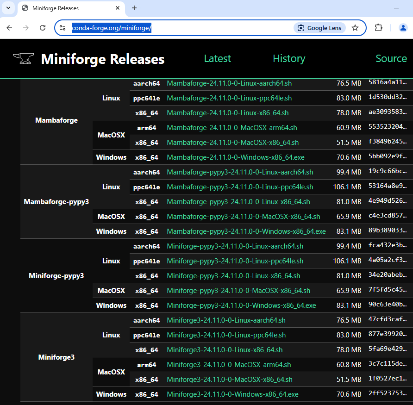
Task: Download Miniforge-pypy3 Windows x86_64 exe
Action: (241, 305)
